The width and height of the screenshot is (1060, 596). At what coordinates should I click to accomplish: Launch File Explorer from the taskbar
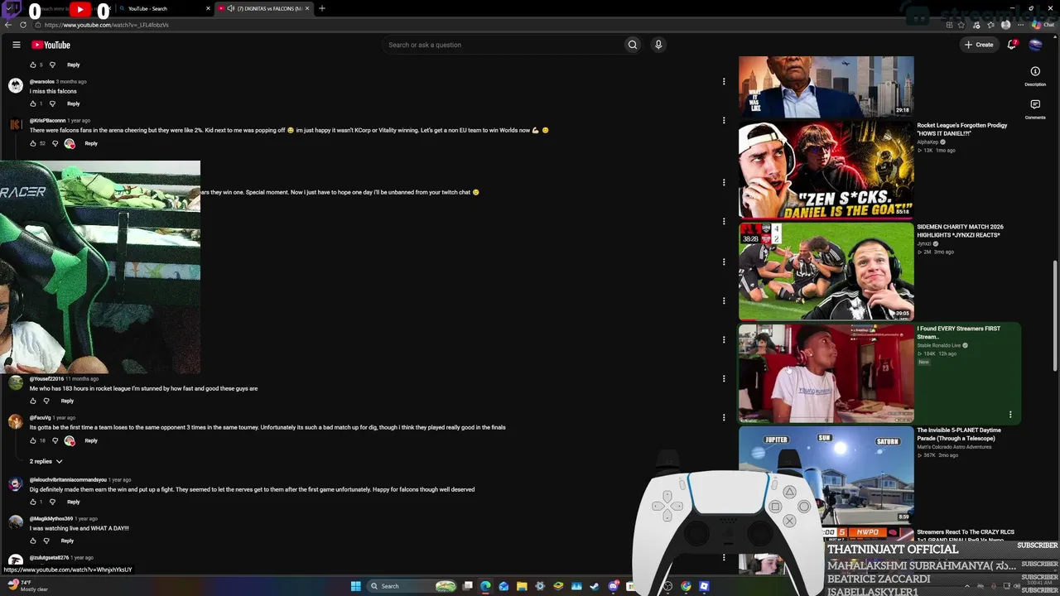522,586
